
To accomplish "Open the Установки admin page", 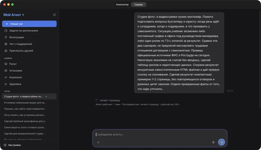I will 29,71.
